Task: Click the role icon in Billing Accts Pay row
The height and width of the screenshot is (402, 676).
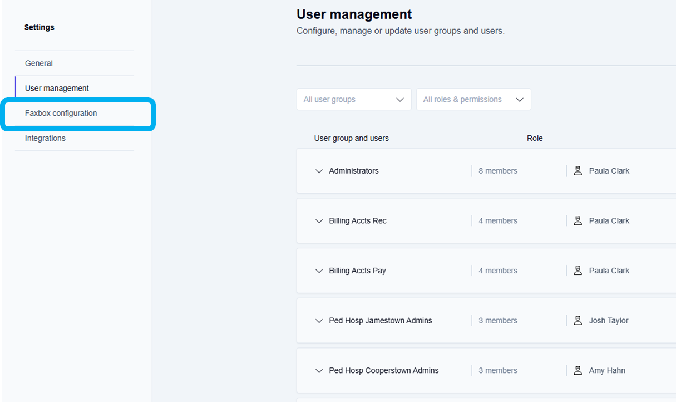Action: tap(578, 271)
